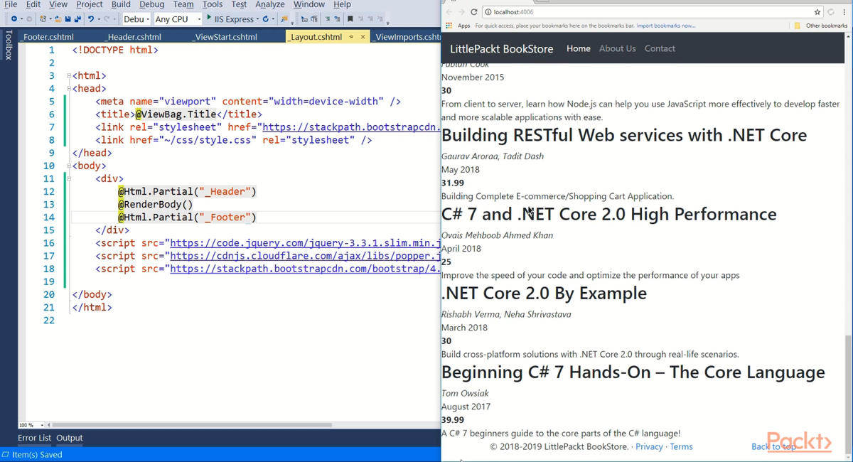Open the Debug menu
853x462 pixels.
[151, 4]
